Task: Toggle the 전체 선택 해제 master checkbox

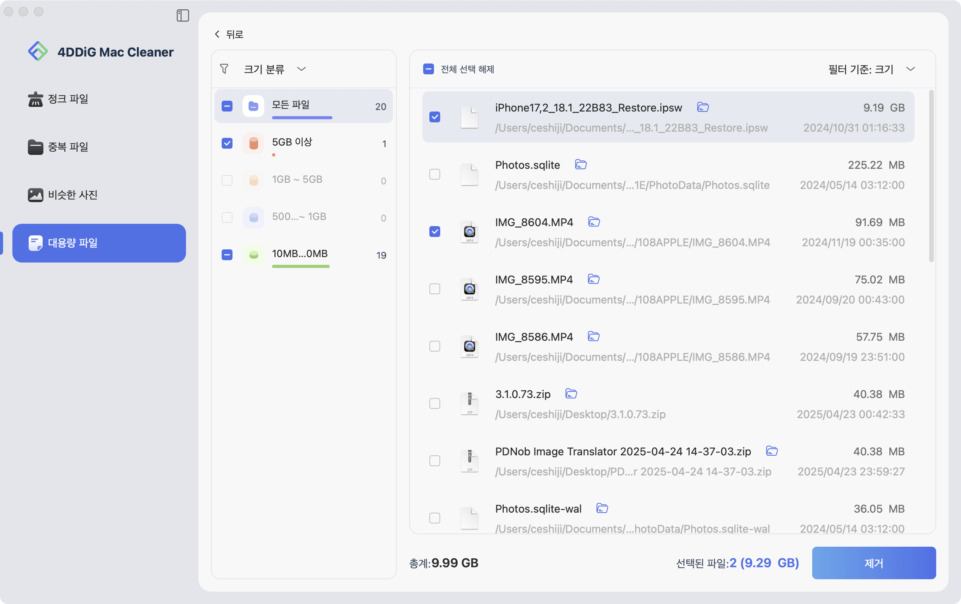Action: (x=429, y=69)
